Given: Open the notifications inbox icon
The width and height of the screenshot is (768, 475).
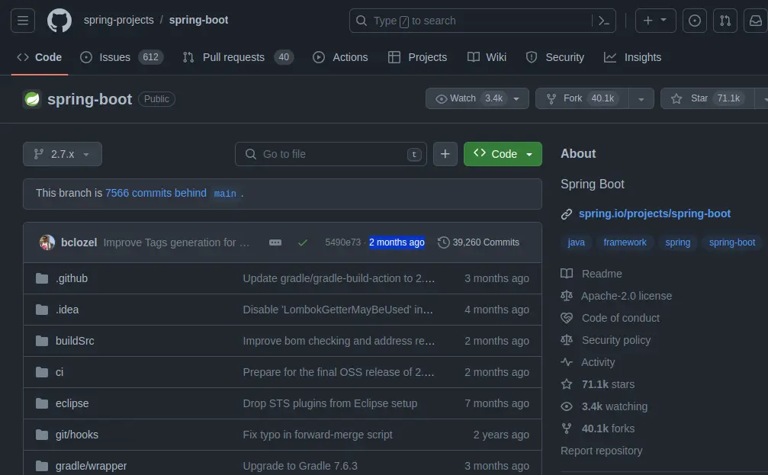Looking at the screenshot, I should (x=756, y=21).
